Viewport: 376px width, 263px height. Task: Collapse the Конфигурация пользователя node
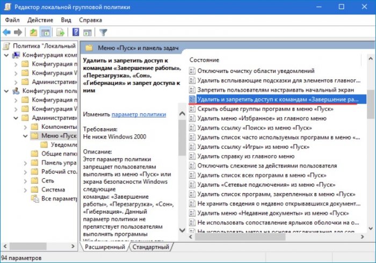tap(6, 91)
